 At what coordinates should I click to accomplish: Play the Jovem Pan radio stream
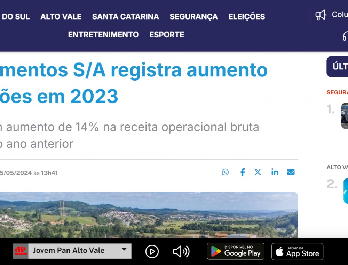click(152, 251)
